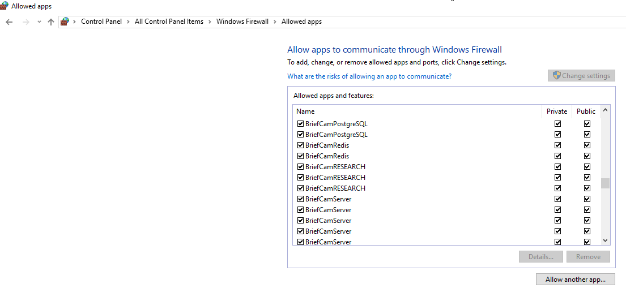The height and width of the screenshot is (288, 626).
Task: Open the recent locations dropdown arrow
Action: click(39, 22)
